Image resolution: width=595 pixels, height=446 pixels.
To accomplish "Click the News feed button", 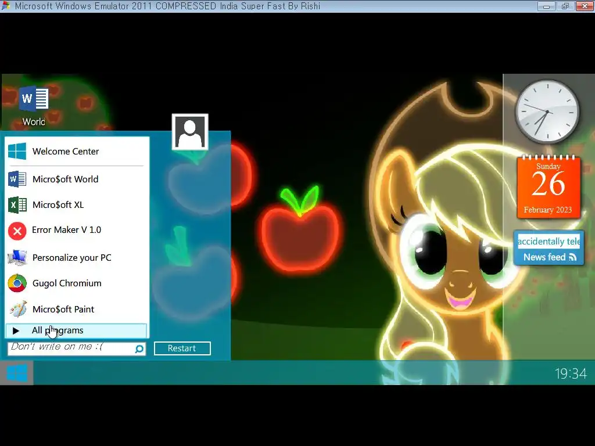I will (549, 257).
